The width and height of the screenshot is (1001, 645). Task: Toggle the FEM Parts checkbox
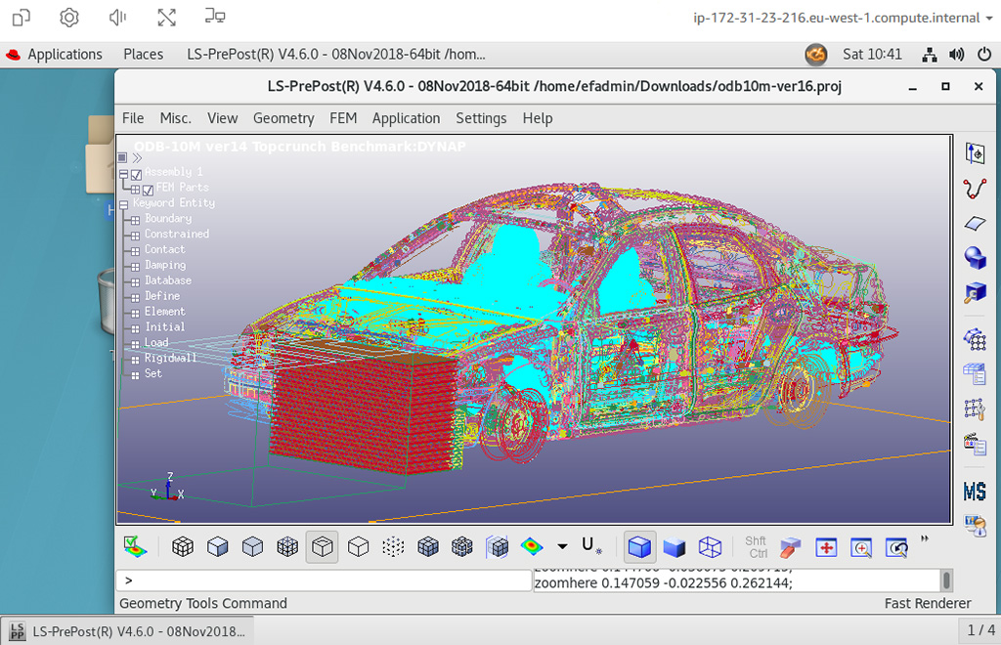pyautogui.click(x=149, y=189)
